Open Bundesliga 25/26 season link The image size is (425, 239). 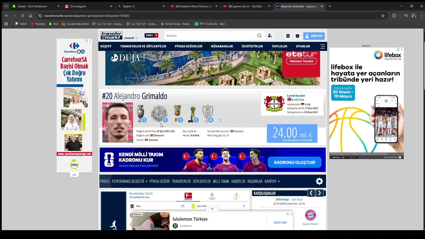coord(141,194)
